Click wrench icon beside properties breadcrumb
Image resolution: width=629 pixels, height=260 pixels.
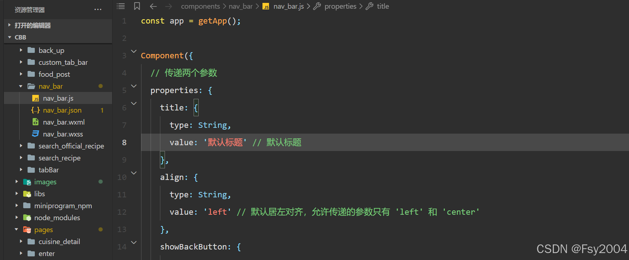(x=317, y=6)
